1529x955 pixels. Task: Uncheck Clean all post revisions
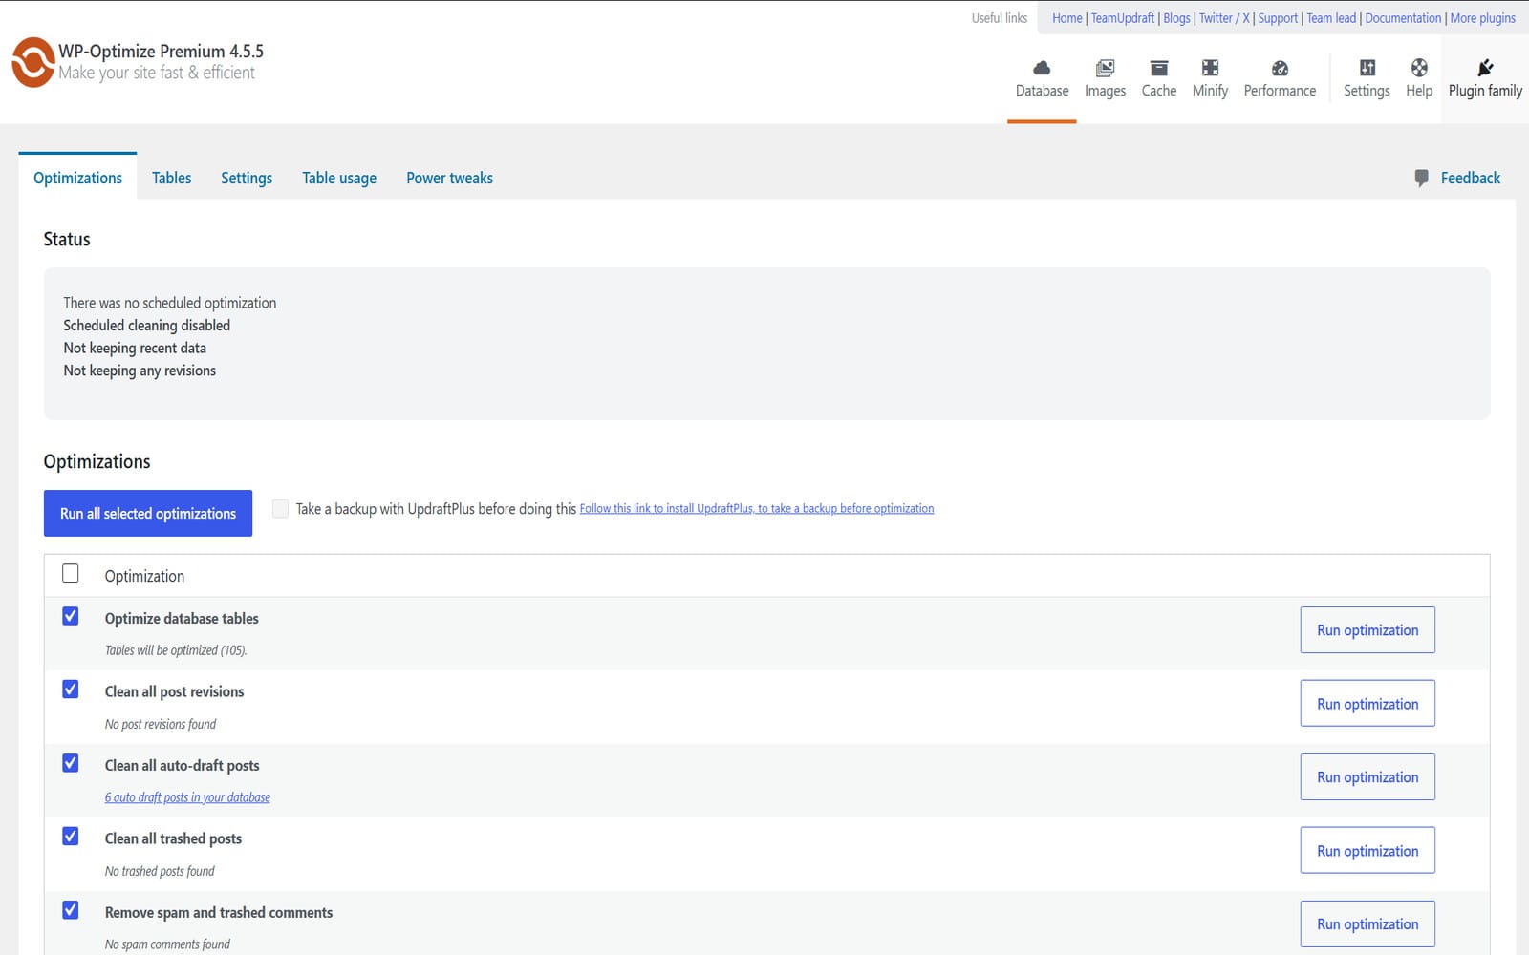coord(71,690)
